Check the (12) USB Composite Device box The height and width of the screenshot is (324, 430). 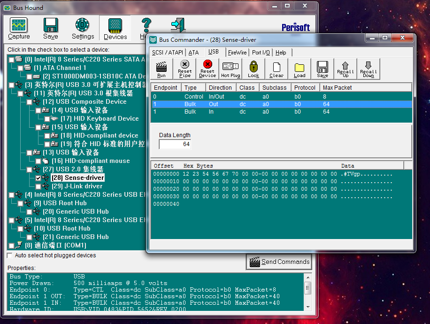pos(30,102)
